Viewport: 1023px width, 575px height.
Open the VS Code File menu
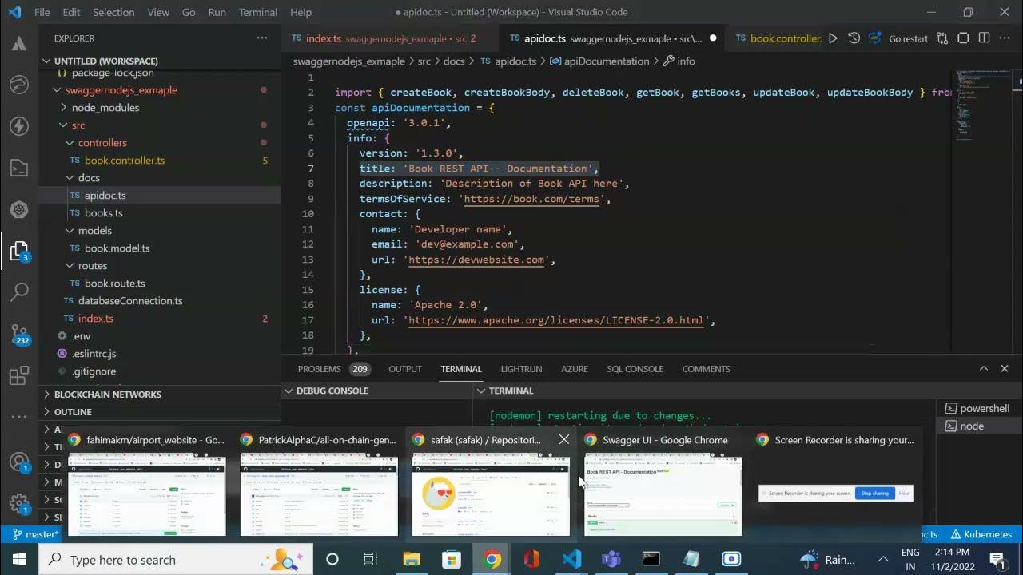(42, 12)
